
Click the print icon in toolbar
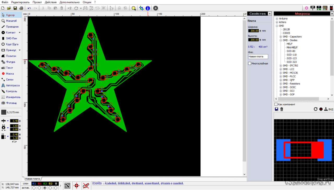(x=21, y=8)
